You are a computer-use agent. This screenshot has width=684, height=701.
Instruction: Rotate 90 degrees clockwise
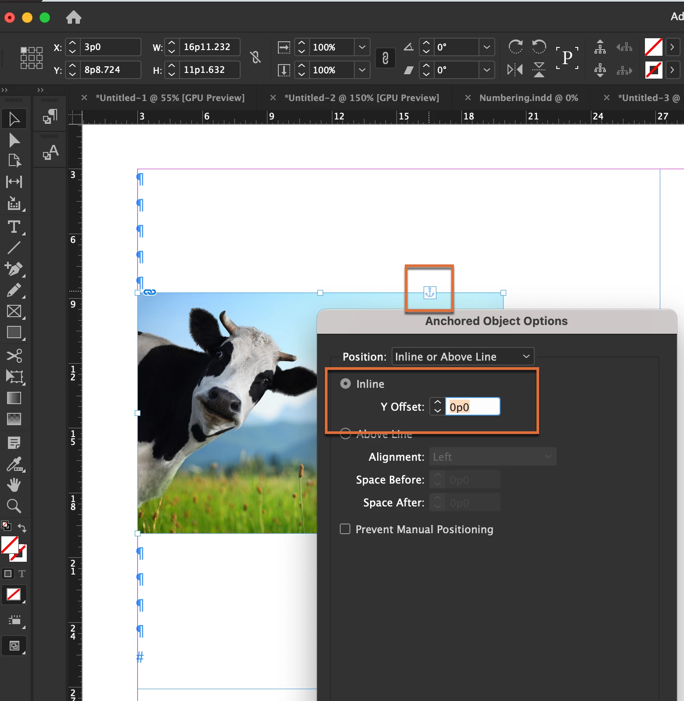tap(515, 46)
